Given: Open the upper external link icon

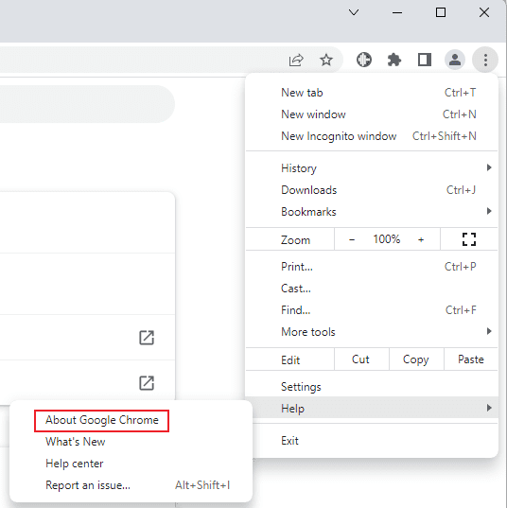Looking at the screenshot, I should coord(147,338).
